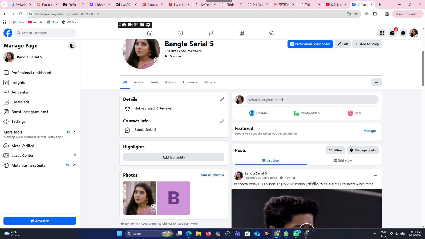The width and height of the screenshot is (425, 239).
Task: Open the actress photo thumbnail in Photos
Action: click(x=139, y=198)
